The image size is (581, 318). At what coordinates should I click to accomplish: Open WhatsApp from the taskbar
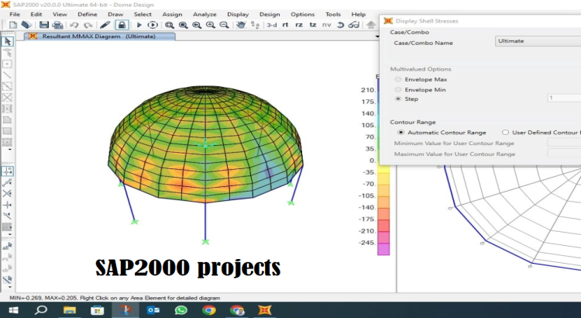180,309
